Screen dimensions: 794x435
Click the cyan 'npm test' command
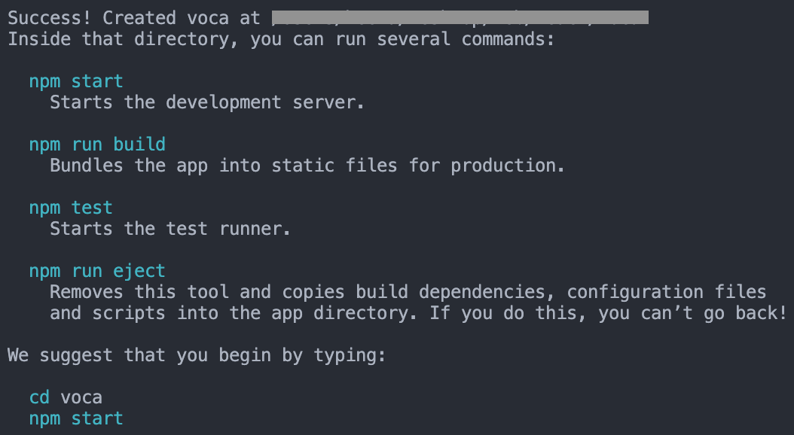point(71,208)
